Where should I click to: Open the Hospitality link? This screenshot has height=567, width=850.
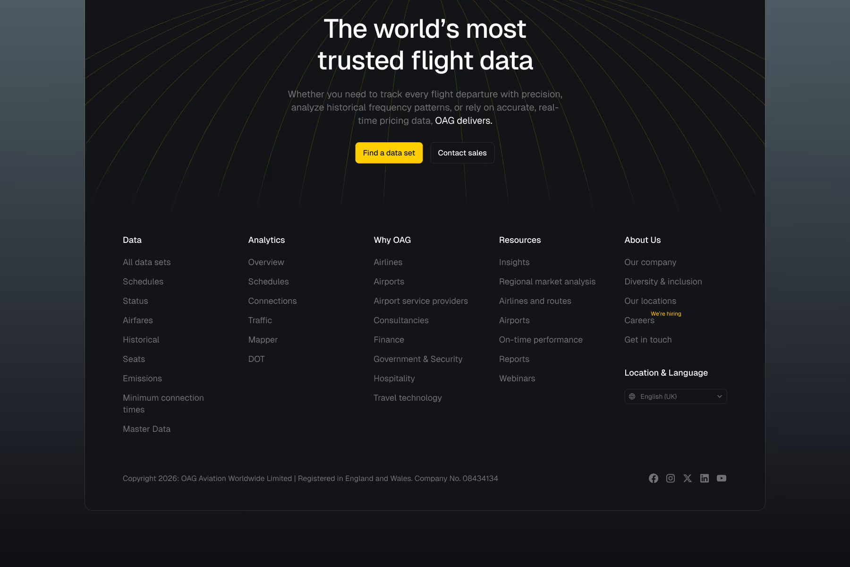pos(394,378)
